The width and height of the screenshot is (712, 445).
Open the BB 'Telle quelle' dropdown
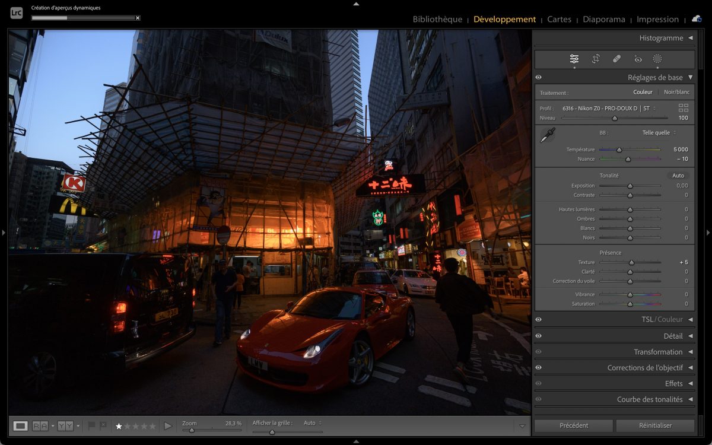pos(659,132)
